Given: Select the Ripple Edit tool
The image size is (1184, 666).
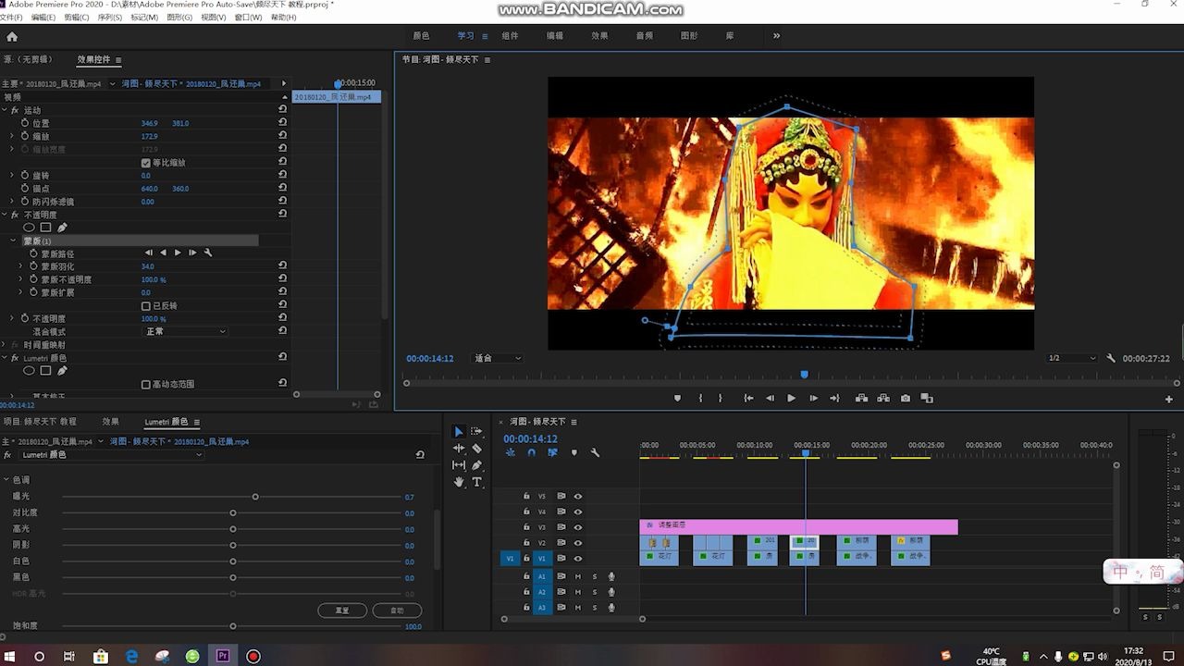Looking at the screenshot, I should pyautogui.click(x=458, y=449).
